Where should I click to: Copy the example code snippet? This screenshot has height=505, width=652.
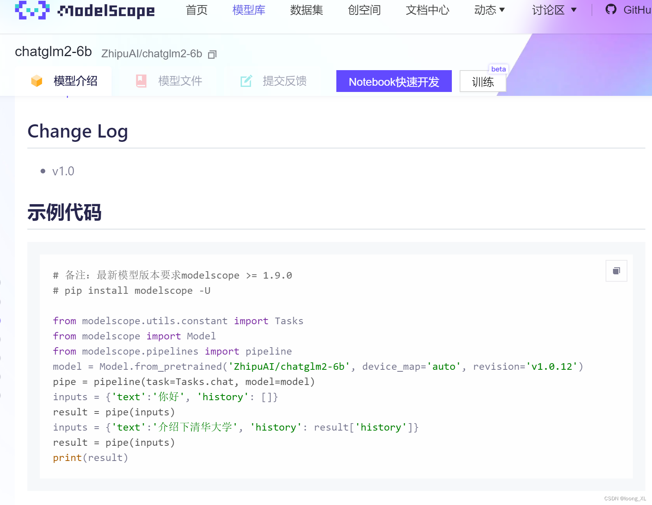click(x=616, y=271)
